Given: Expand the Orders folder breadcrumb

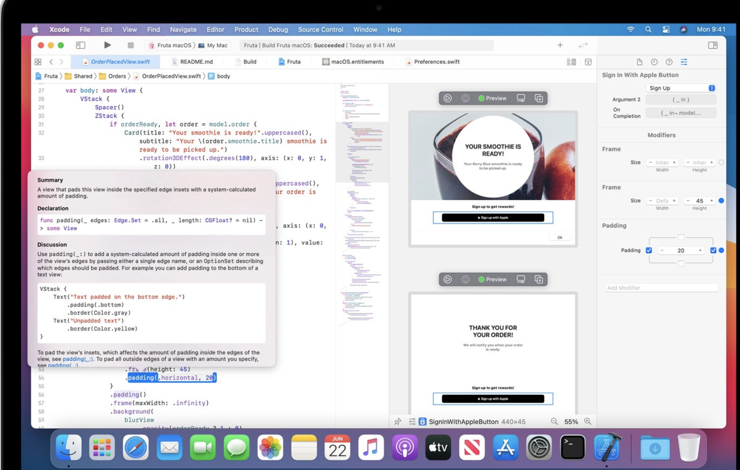Looking at the screenshot, I should [113, 76].
